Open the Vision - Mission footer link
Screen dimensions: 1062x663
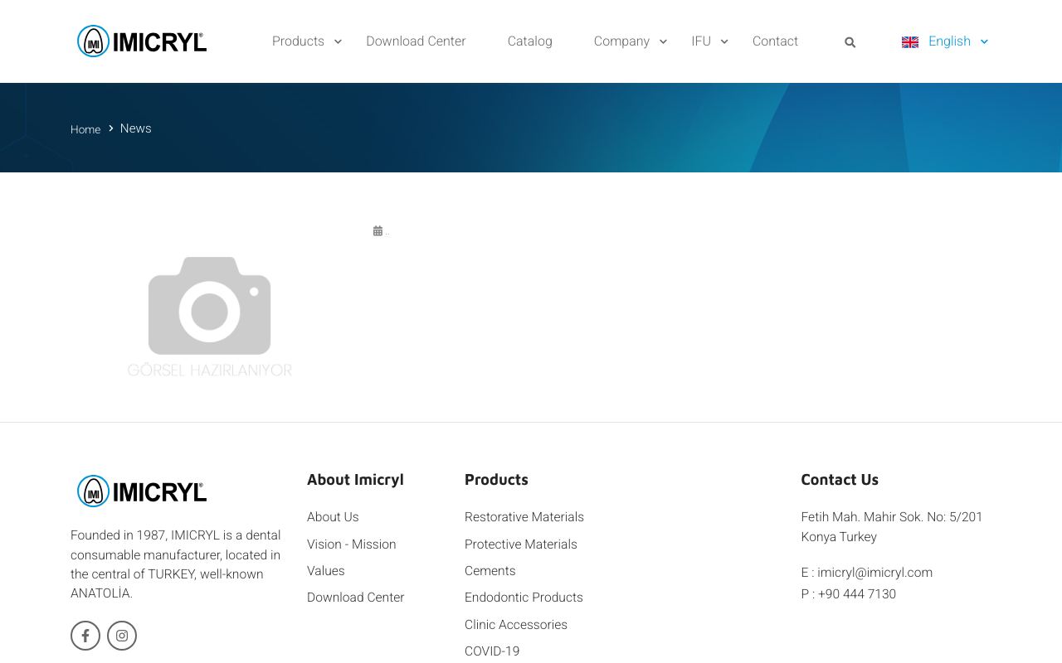[351, 544]
